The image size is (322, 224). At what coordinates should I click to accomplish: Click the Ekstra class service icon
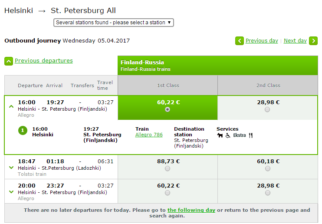tap(239, 135)
